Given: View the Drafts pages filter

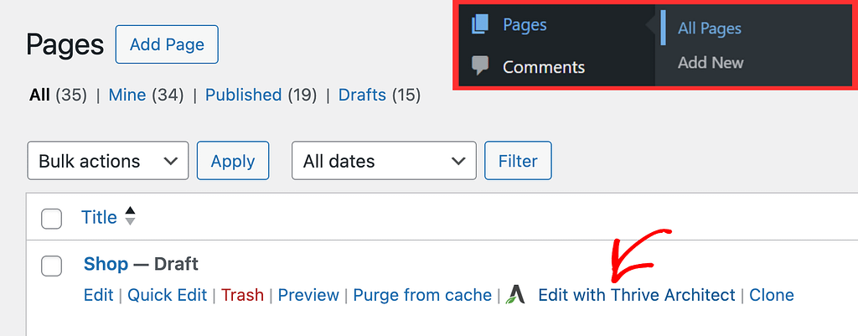Looking at the screenshot, I should click(x=362, y=96).
